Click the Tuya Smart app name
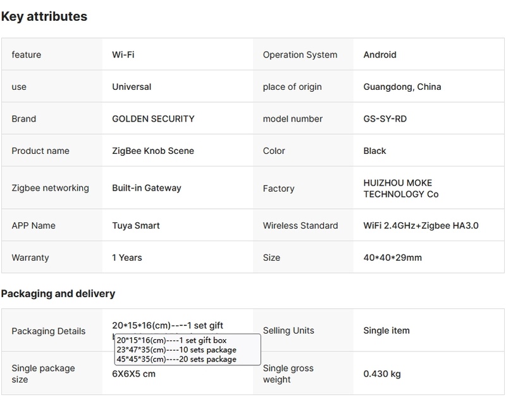Viewport: 506px width, 402px height. 136,226
